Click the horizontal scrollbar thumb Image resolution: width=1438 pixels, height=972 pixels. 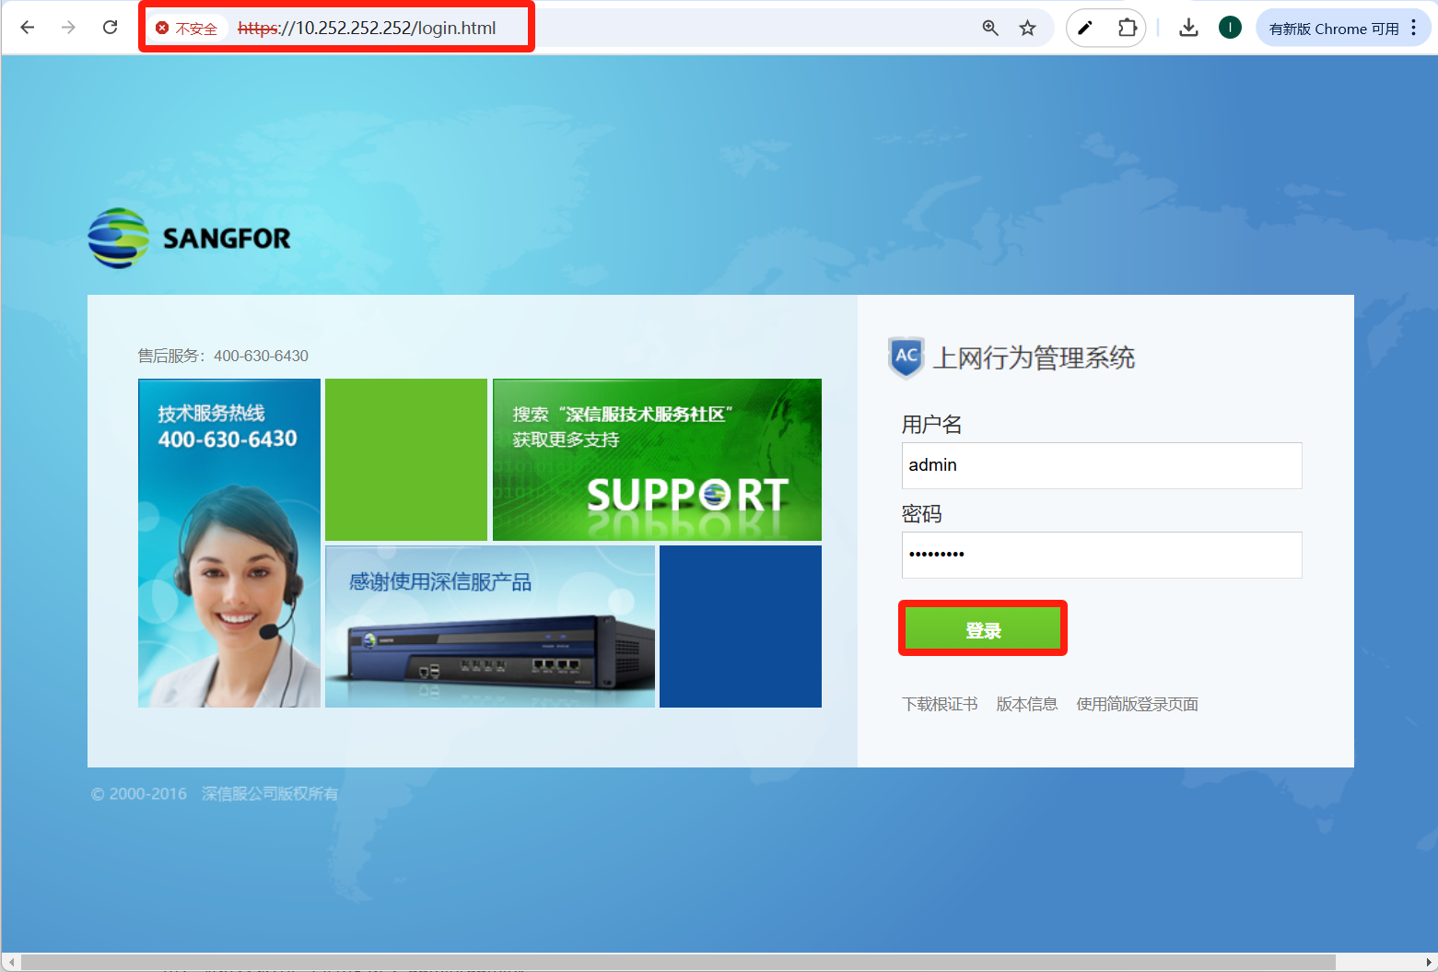point(678,962)
